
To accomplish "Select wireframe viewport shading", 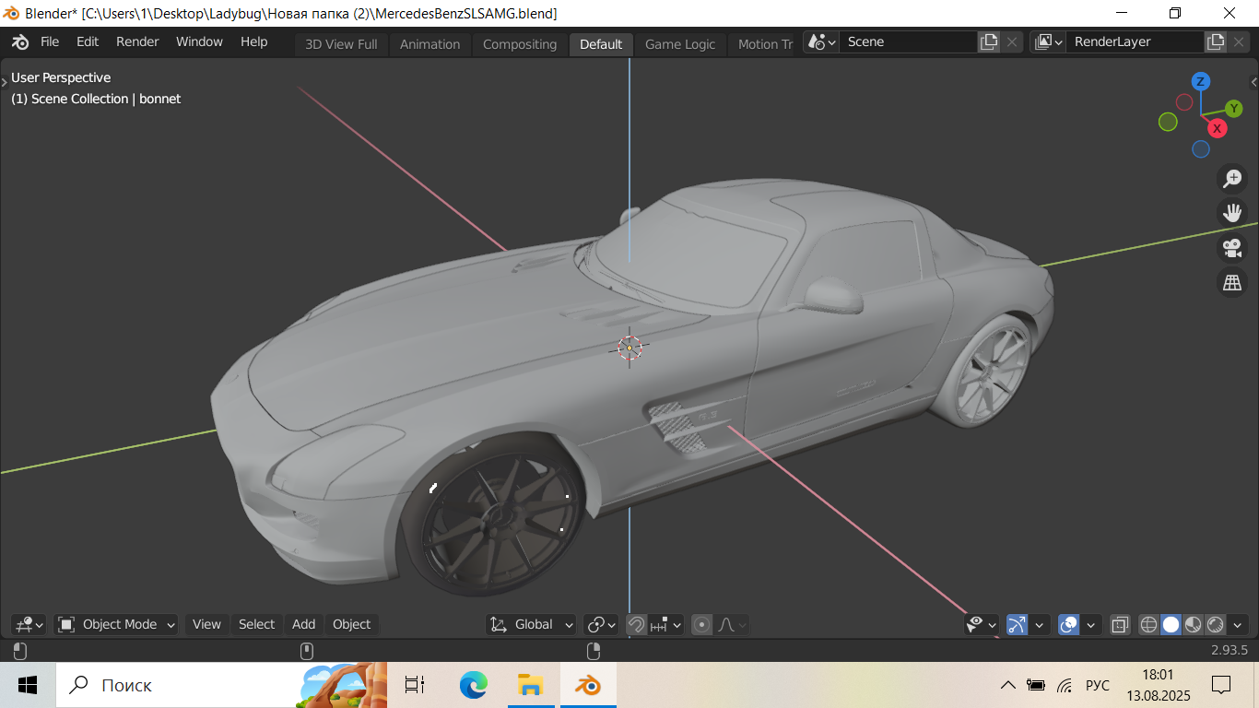I will [1148, 624].
